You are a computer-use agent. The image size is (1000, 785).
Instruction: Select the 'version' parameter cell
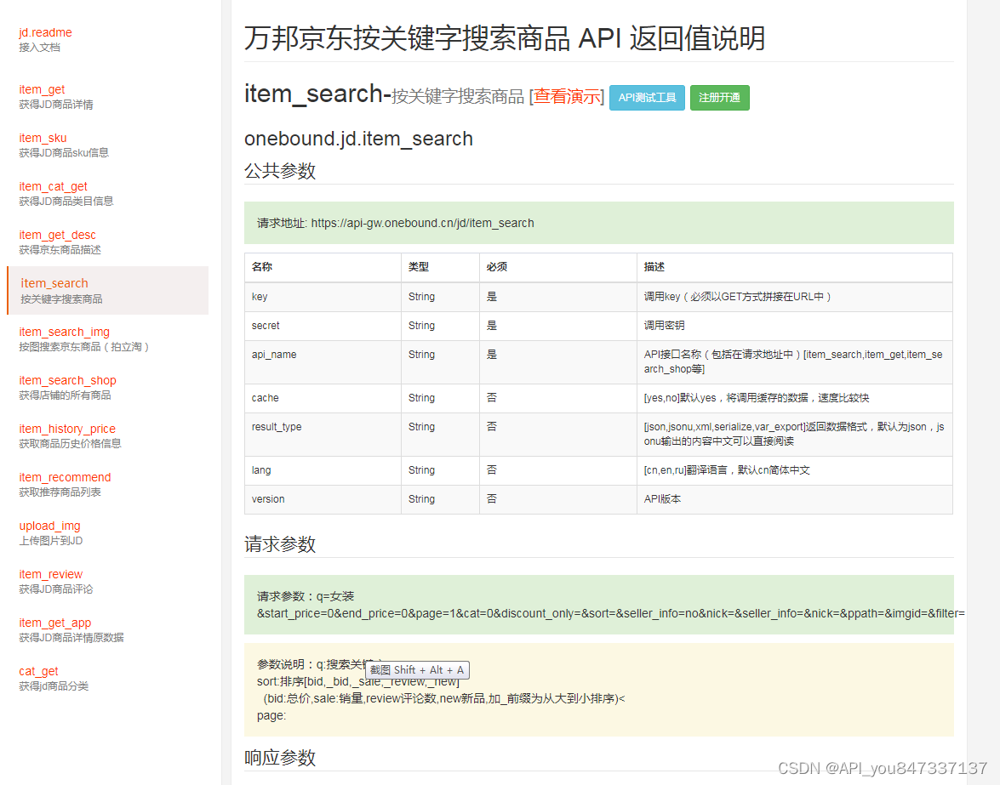tap(323, 499)
